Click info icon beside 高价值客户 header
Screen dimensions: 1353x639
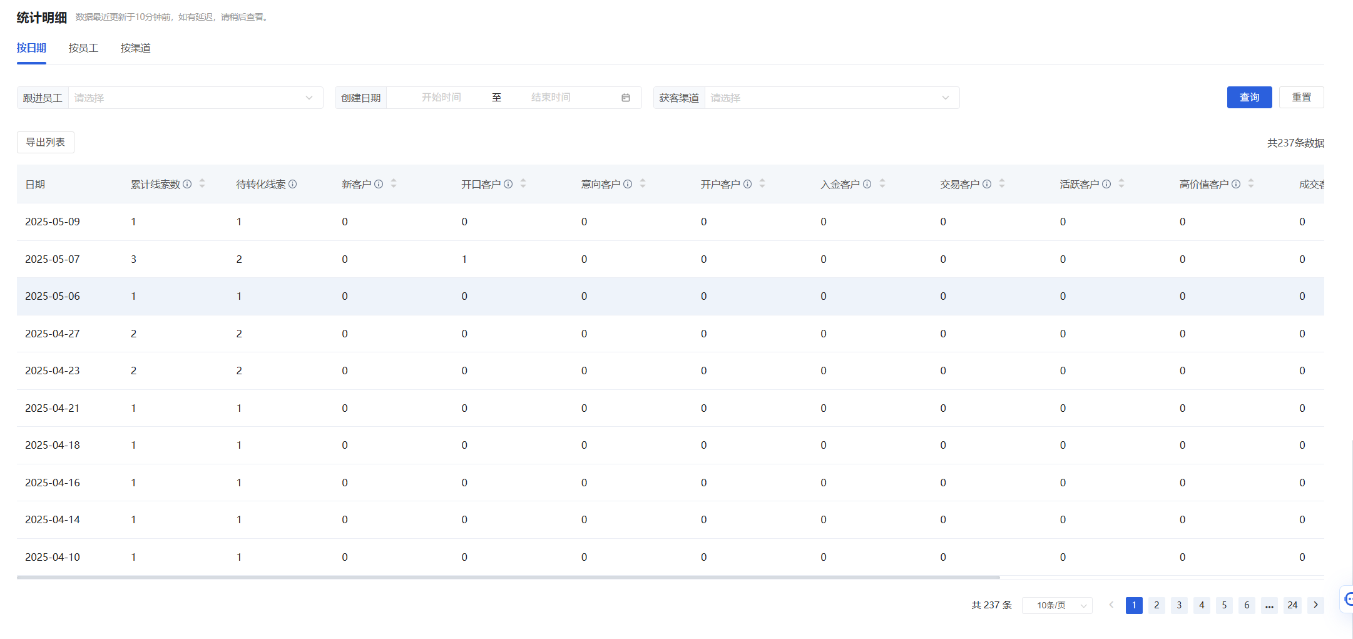click(x=1236, y=184)
